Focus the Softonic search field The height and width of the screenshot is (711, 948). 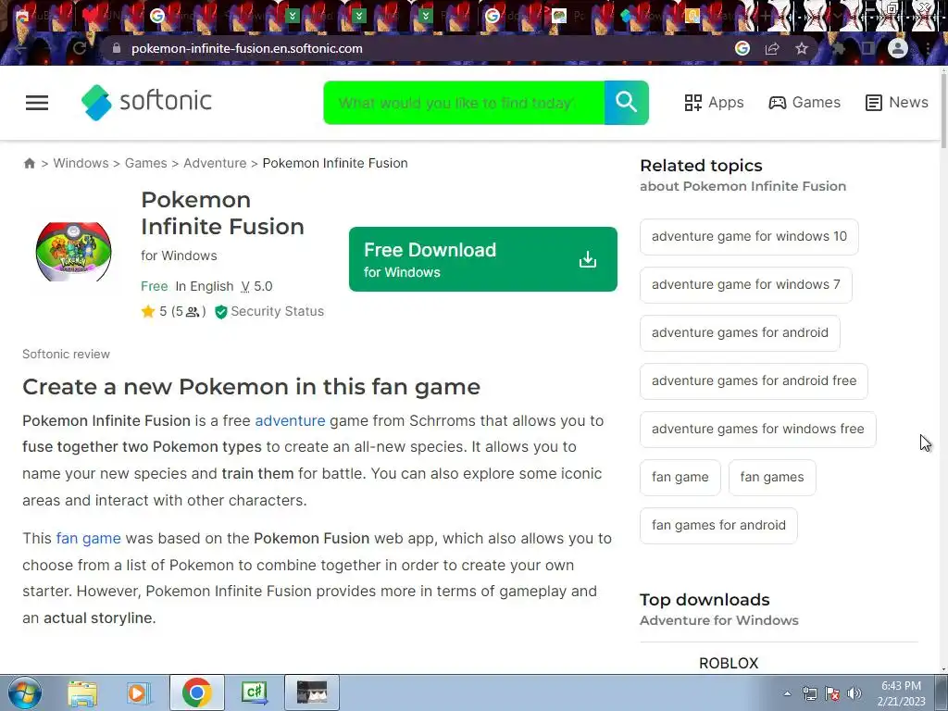(x=464, y=102)
